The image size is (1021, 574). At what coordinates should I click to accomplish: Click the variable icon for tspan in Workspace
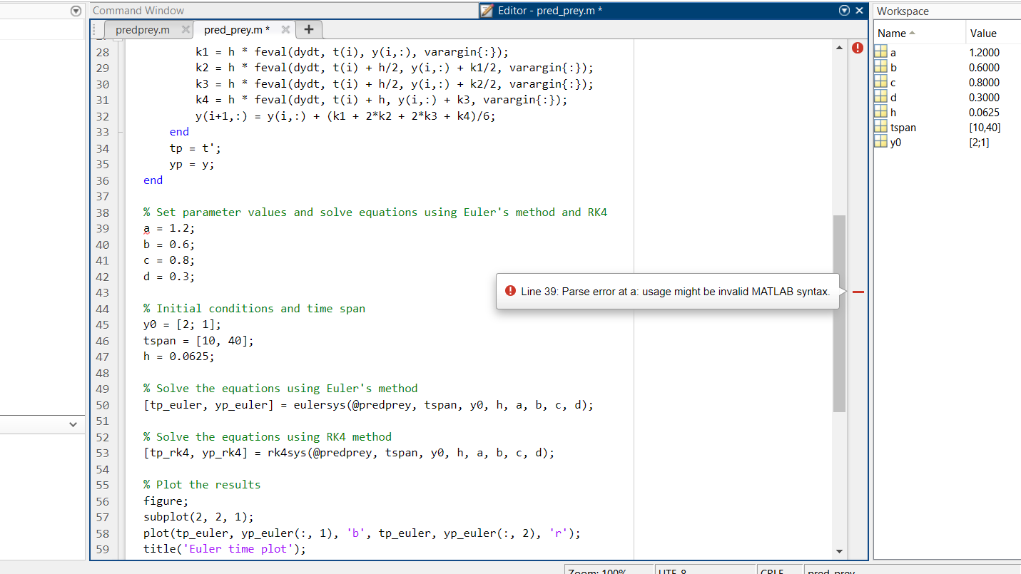click(880, 127)
